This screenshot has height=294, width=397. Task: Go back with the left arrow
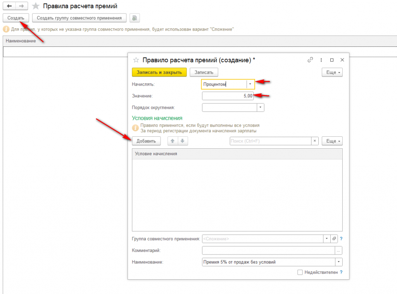[9, 6]
